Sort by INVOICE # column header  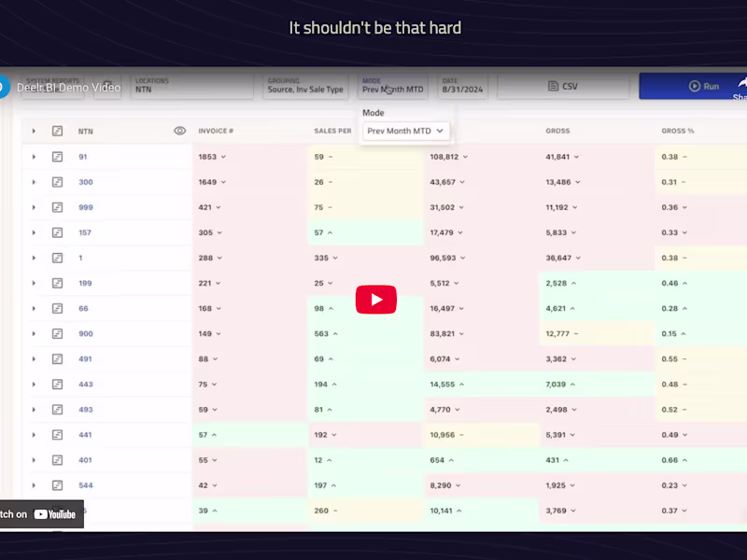click(x=216, y=131)
